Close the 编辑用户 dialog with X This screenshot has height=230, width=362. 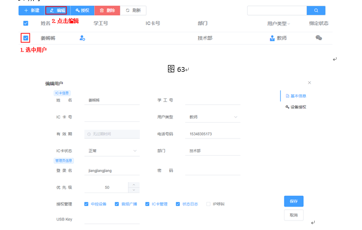[309, 83]
